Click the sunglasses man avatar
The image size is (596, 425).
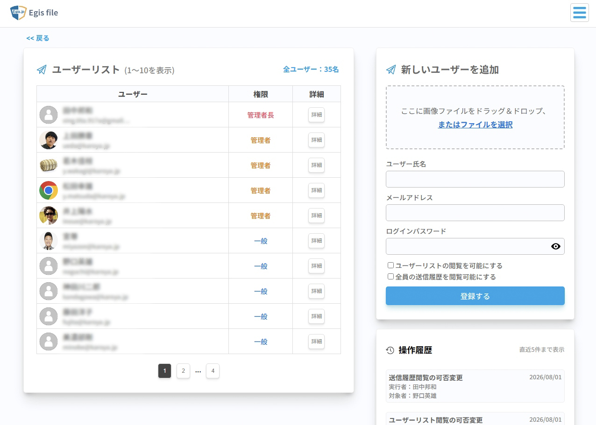[x=49, y=216]
